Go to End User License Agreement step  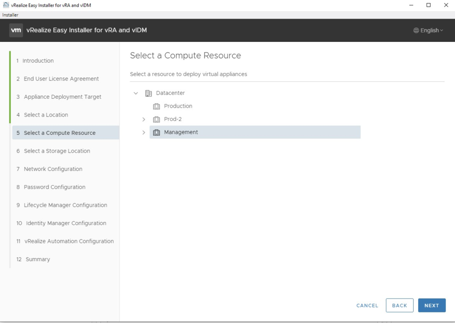tap(58, 79)
